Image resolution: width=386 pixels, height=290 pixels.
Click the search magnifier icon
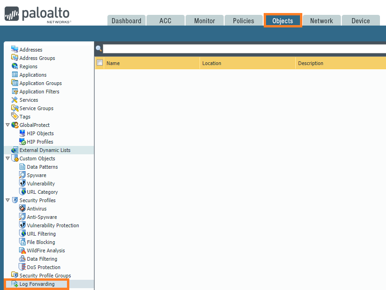click(99, 49)
